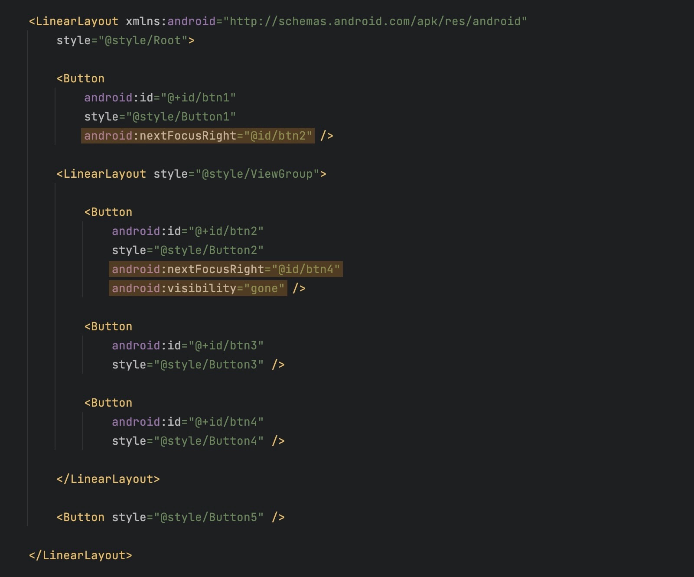Click the android:id "@+id/btn3" line
This screenshot has height=577, width=694.
[x=188, y=346]
